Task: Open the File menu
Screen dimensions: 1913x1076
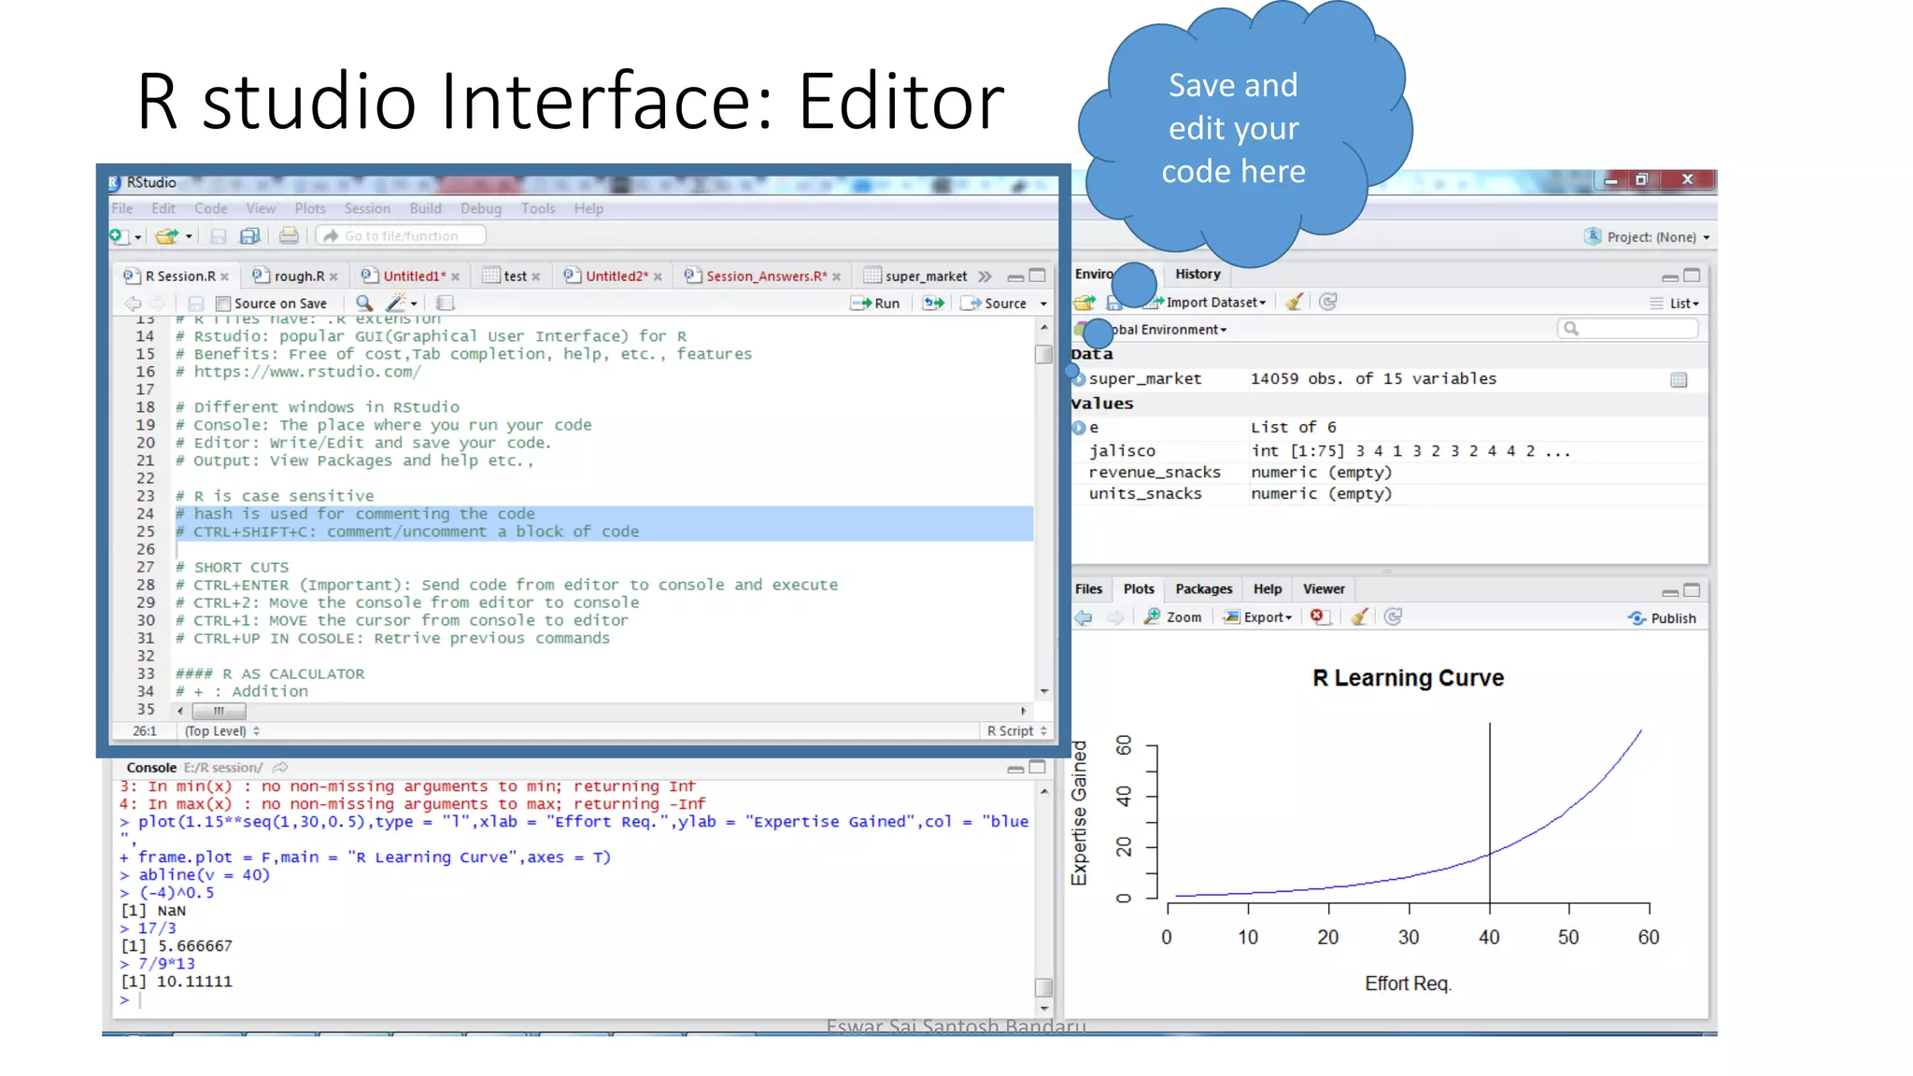Action: pyautogui.click(x=122, y=208)
